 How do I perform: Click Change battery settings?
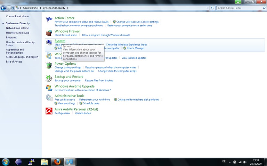click(67, 67)
